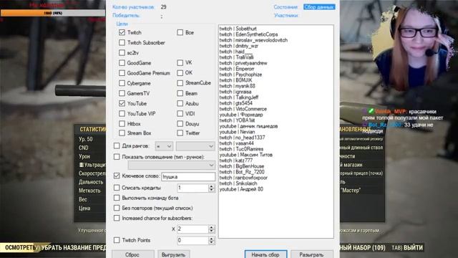Viewport: 458px width, 258px height.
Task: Select participant twitch | no_head1337
Action: [x=242, y=138]
